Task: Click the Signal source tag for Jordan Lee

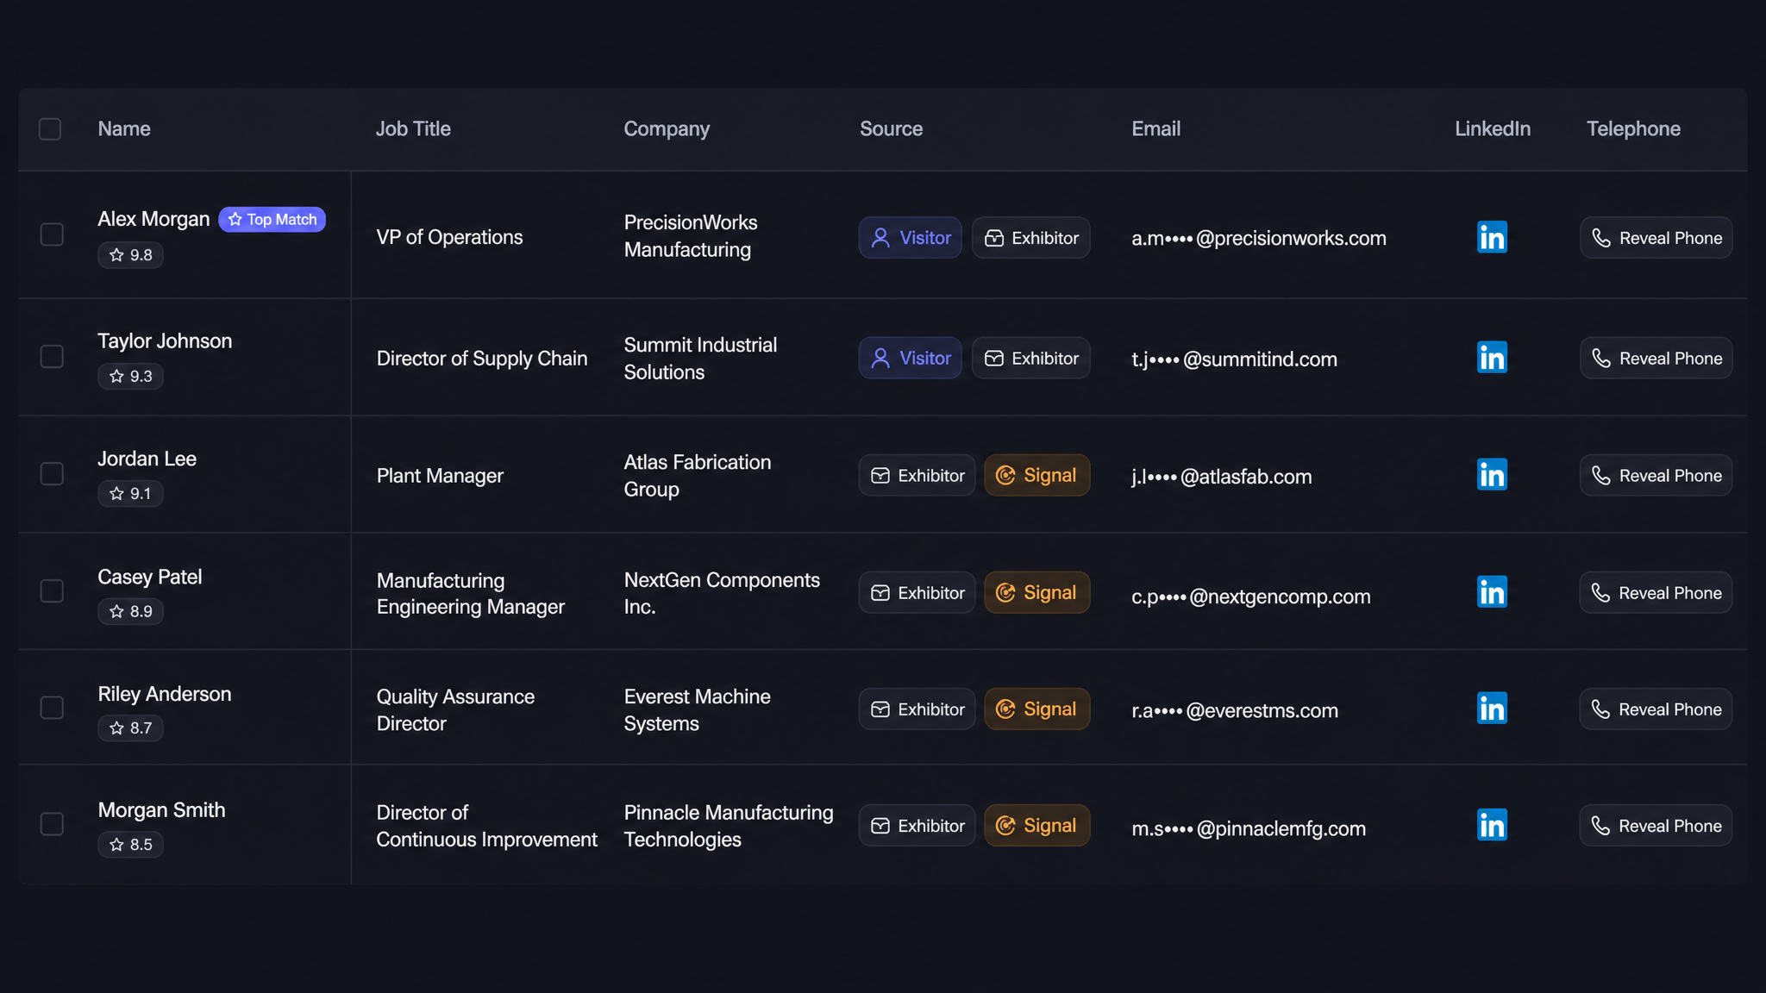Action: [1036, 475]
